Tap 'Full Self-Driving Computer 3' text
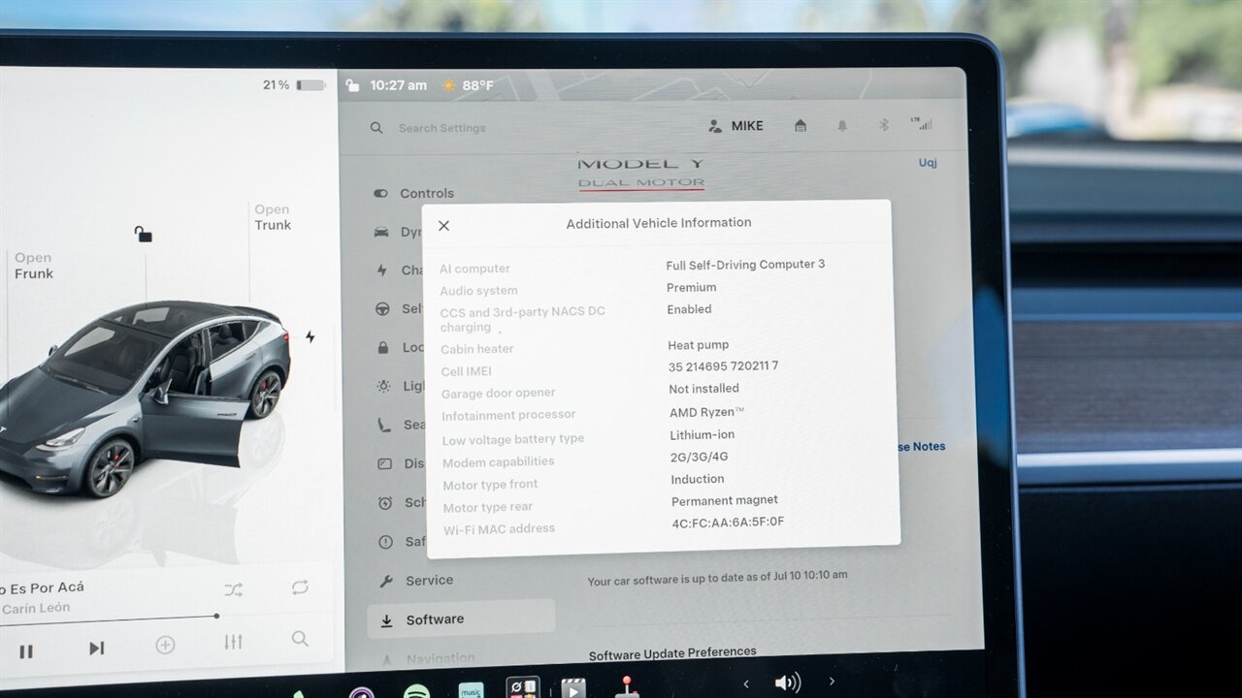Image resolution: width=1242 pixels, height=698 pixels. [x=745, y=265]
